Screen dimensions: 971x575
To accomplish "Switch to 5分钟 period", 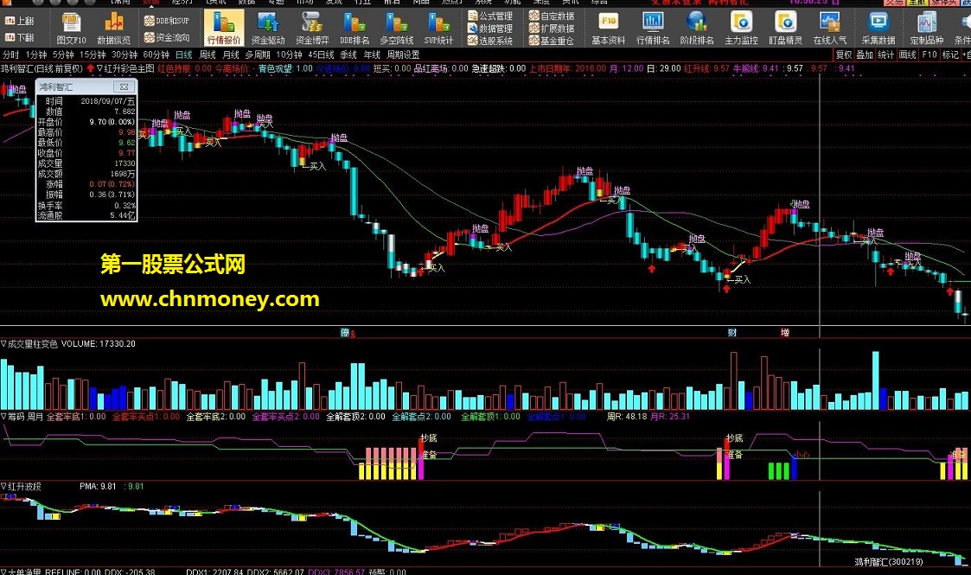I will pyautogui.click(x=63, y=55).
